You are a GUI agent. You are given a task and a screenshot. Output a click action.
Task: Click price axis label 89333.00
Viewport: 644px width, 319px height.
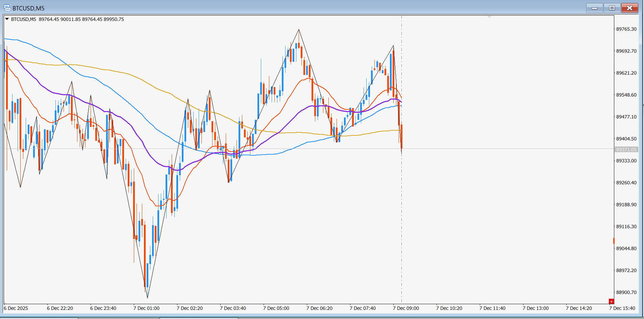tap(626, 161)
